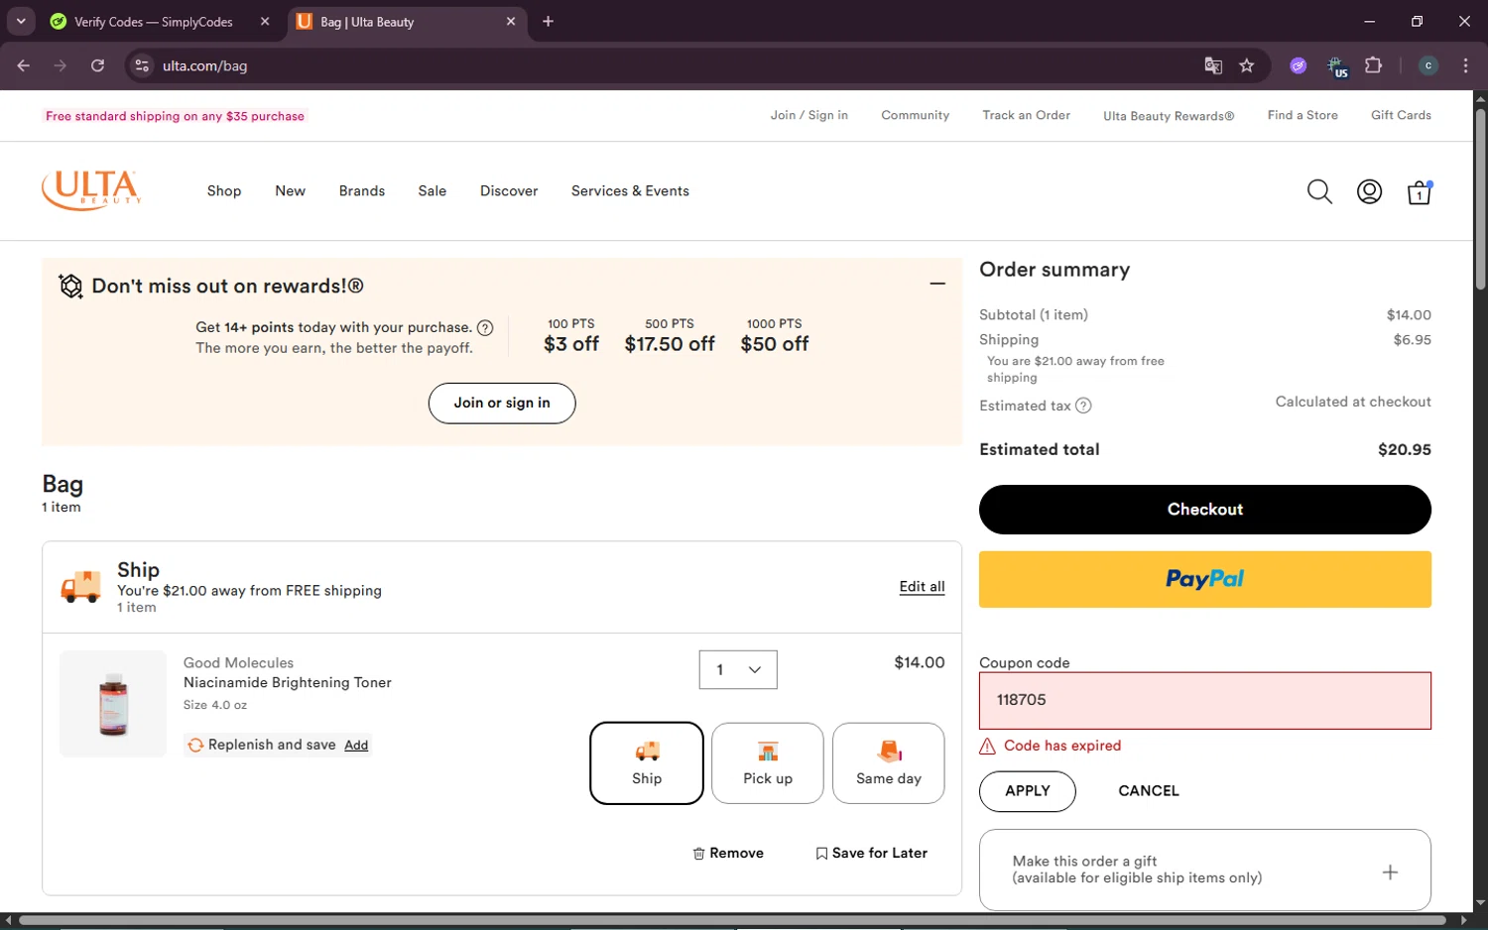1488x930 pixels.
Task: Go back in browser history
Action: 24,65
